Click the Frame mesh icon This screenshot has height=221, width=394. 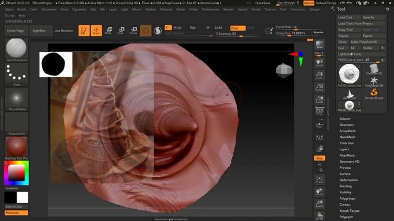pos(320,179)
